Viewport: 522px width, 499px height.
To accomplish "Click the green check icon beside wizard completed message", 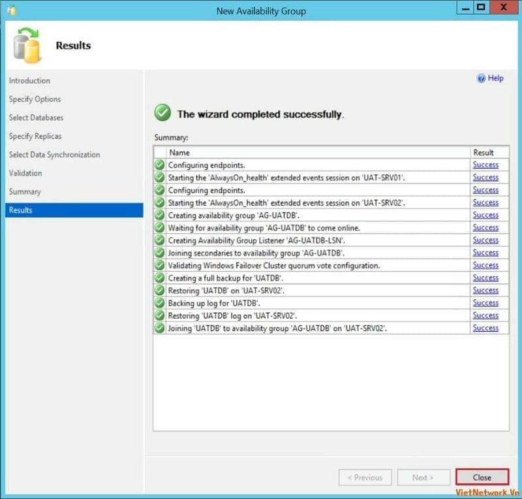I will 162,114.
